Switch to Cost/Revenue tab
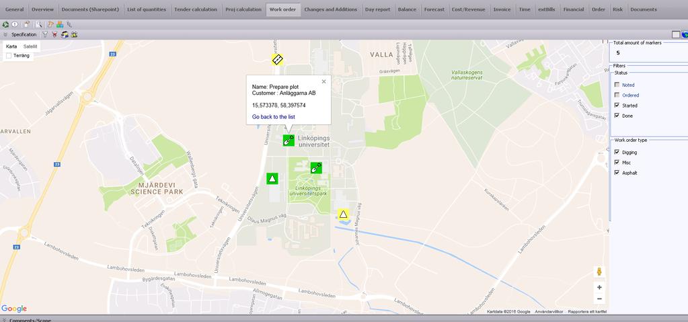 (469, 9)
